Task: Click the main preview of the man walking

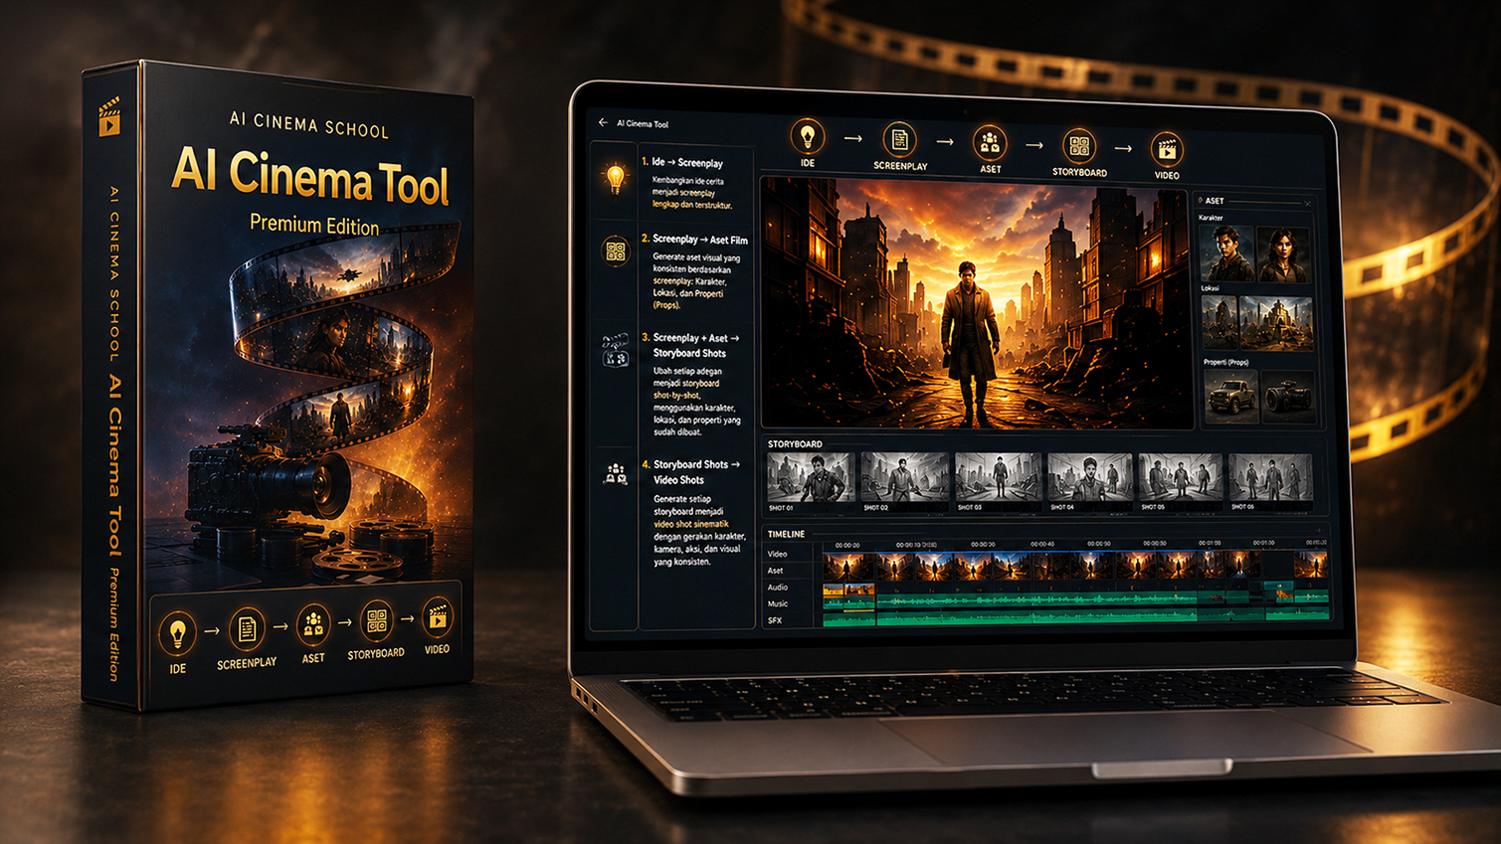Action: coord(977,304)
